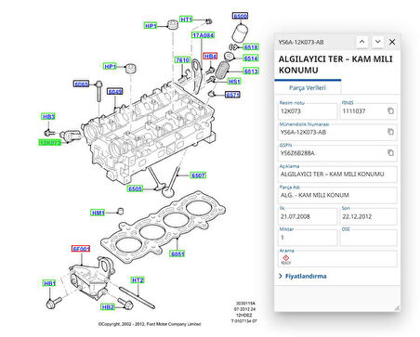
Task: Close the part details panel
Action: (392, 42)
